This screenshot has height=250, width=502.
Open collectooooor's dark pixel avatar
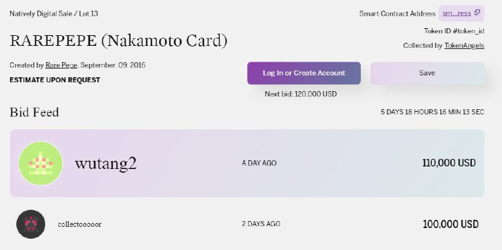pos(31,224)
